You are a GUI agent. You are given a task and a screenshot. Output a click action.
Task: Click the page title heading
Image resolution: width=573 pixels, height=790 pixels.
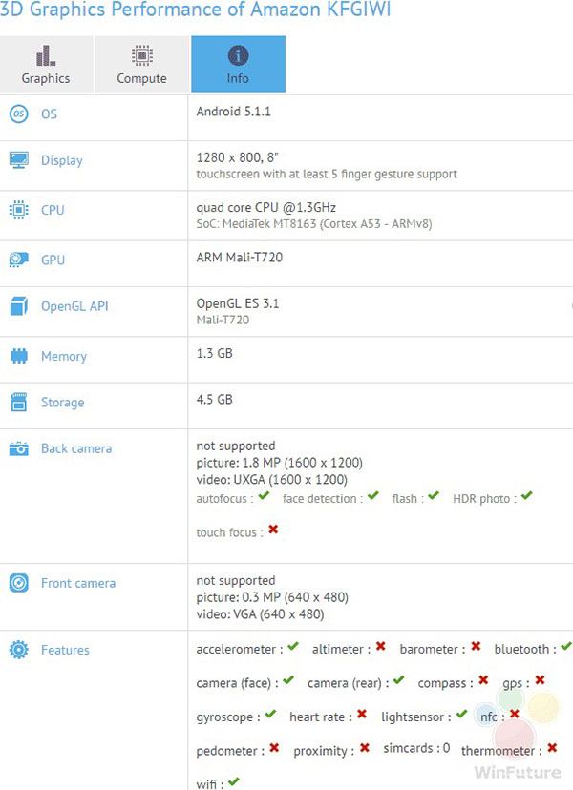point(195,10)
